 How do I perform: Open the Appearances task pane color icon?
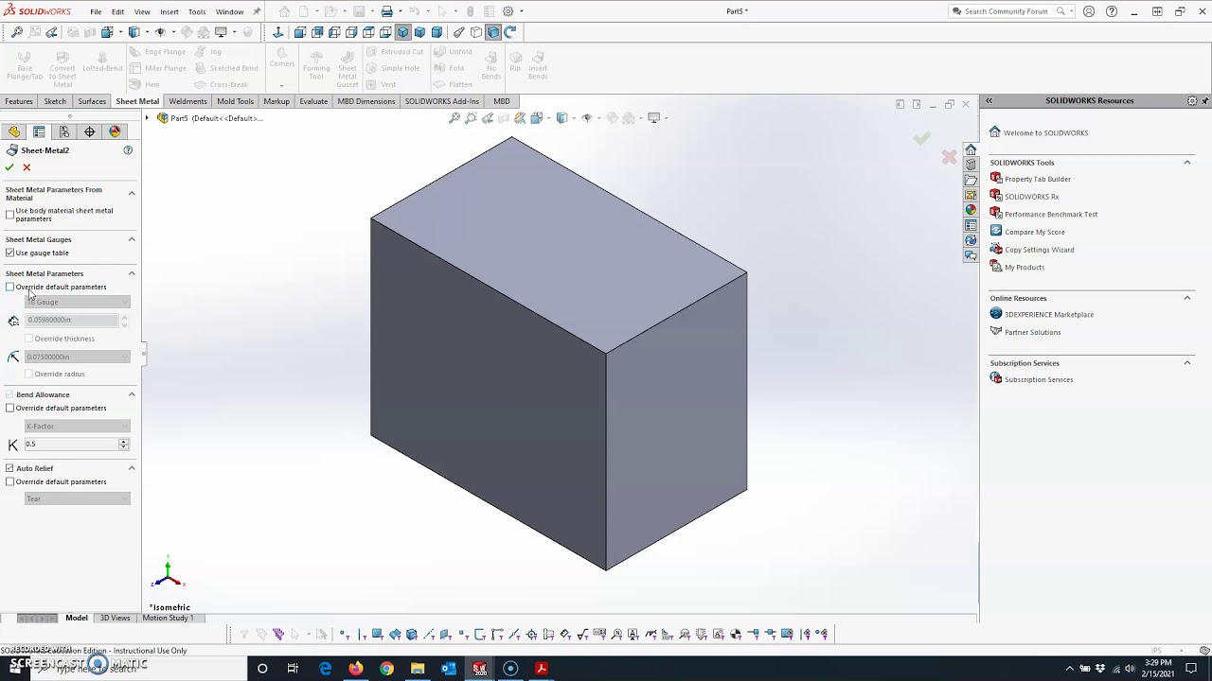point(971,210)
